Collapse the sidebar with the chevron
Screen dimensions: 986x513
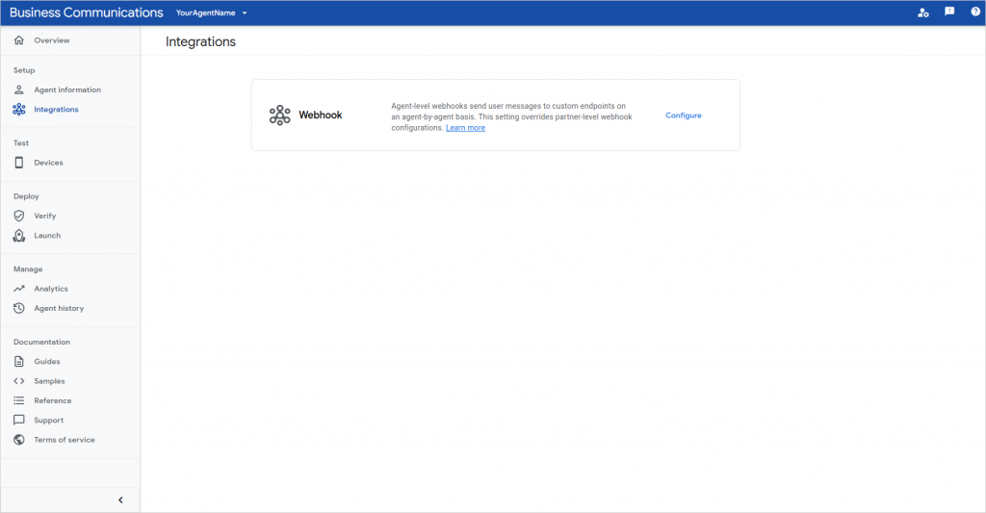pos(120,500)
